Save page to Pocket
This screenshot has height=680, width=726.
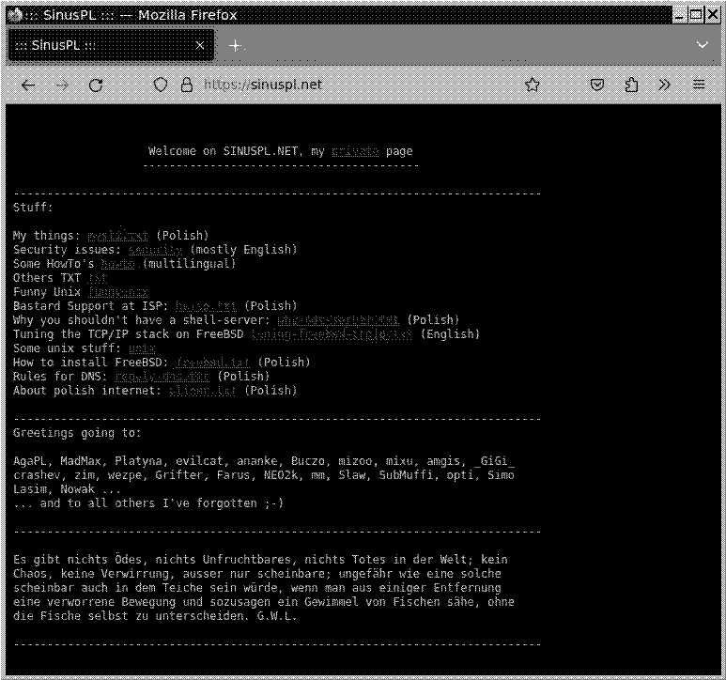[x=597, y=85]
